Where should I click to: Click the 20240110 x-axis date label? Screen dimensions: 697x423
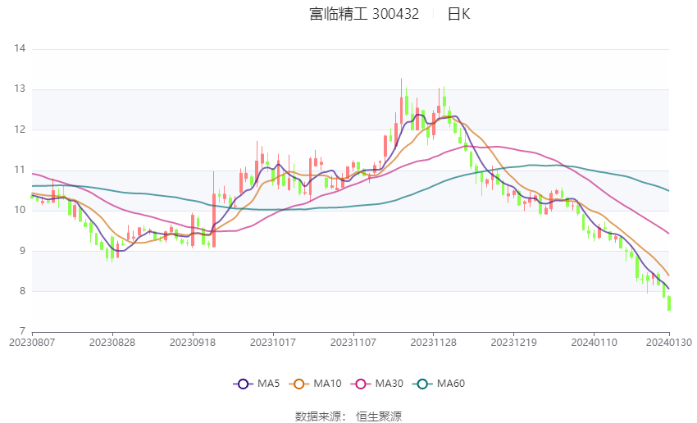click(594, 343)
